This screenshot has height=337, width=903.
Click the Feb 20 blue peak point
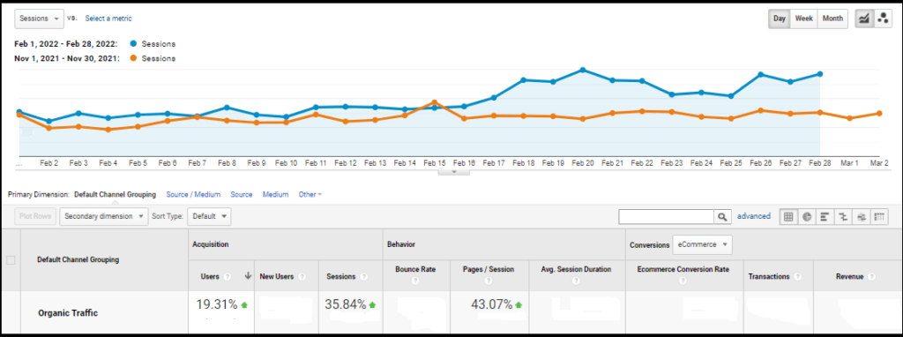(x=583, y=70)
